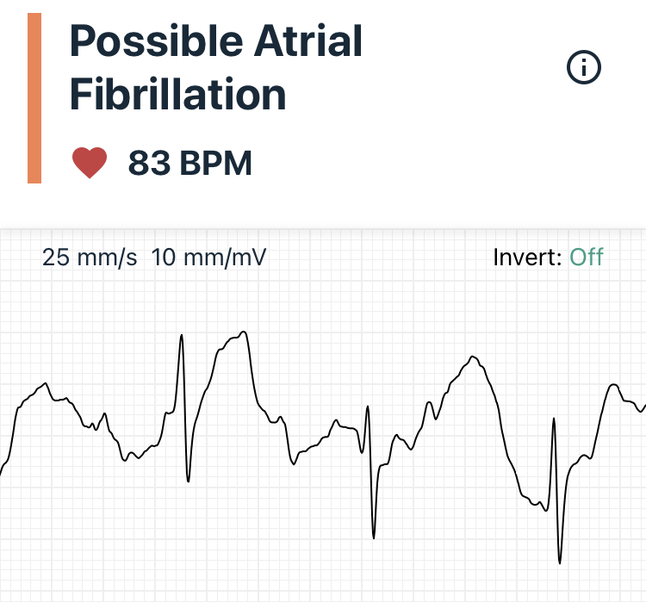The width and height of the screenshot is (646, 615).
Task: Click the word "Fibrillation" in the title
Action: pyautogui.click(x=177, y=93)
